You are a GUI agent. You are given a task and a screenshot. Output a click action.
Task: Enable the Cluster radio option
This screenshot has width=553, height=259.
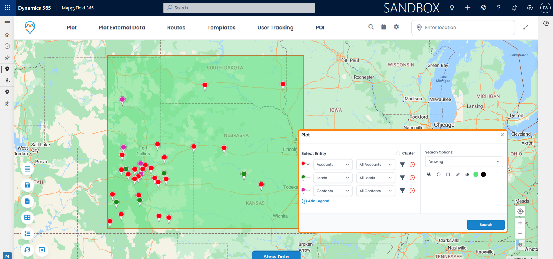tap(398, 153)
